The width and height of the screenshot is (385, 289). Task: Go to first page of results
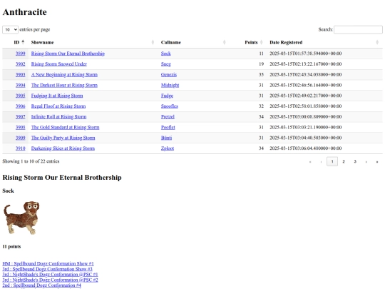coord(310,162)
